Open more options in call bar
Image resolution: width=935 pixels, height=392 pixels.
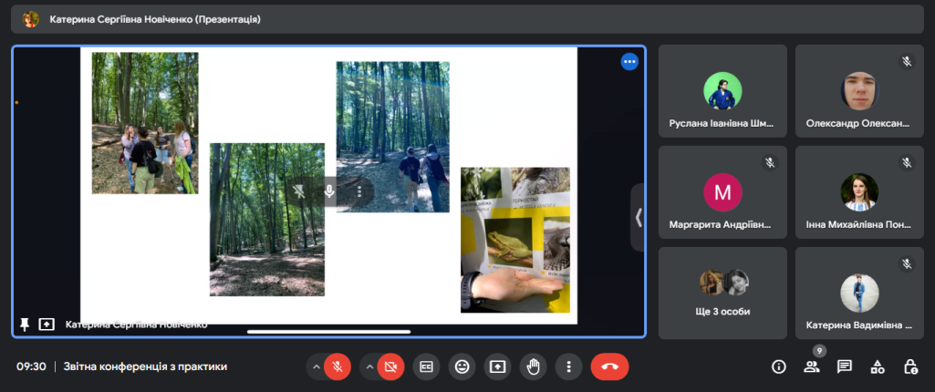[569, 367]
